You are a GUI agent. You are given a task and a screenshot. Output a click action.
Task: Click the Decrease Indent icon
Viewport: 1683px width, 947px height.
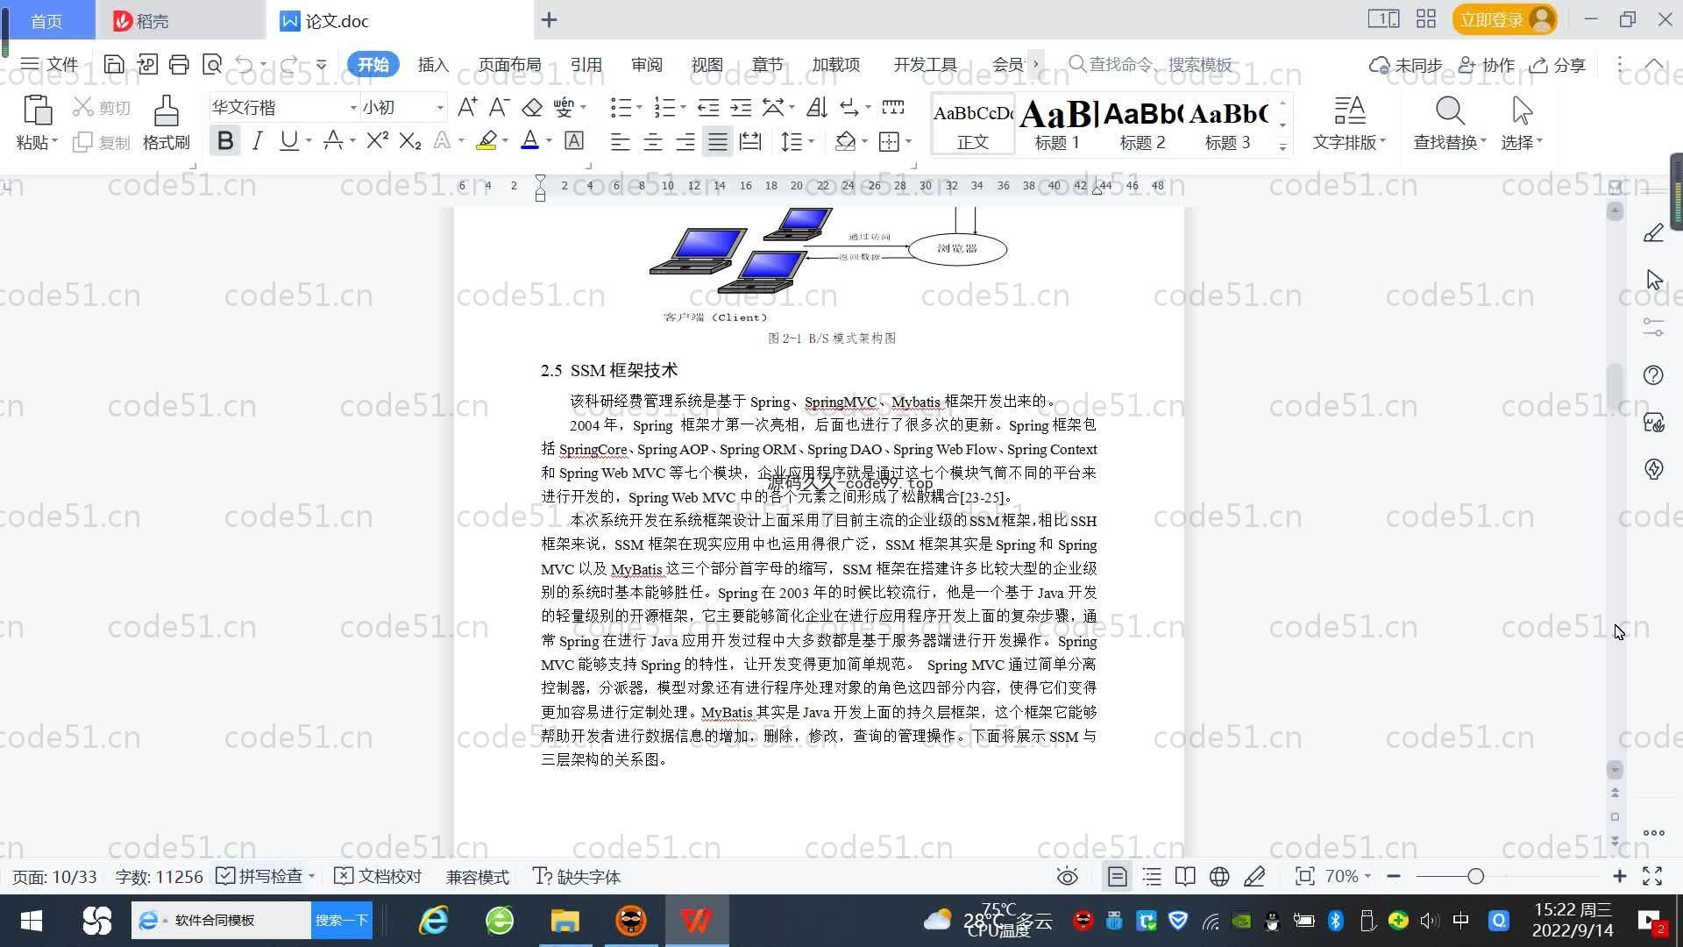[708, 107]
